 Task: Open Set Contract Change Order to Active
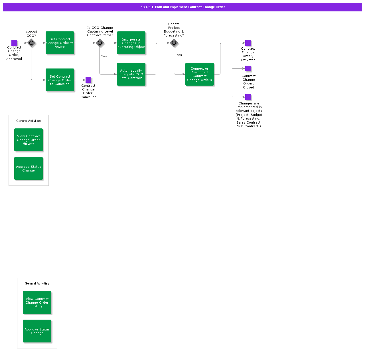pyautogui.click(x=60, y=43)
